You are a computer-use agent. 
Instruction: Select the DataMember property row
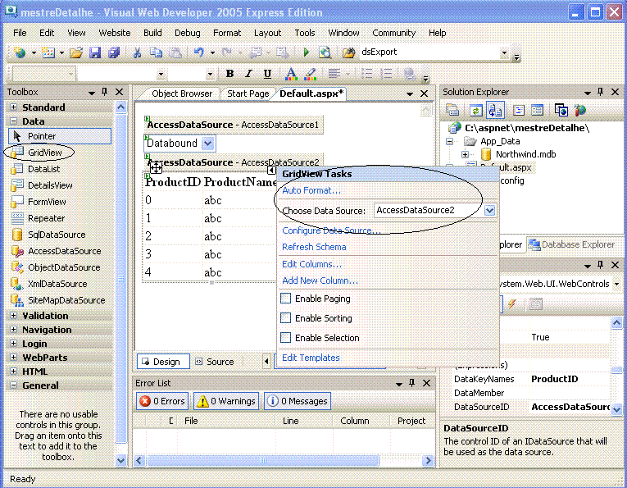click(530, 393)
